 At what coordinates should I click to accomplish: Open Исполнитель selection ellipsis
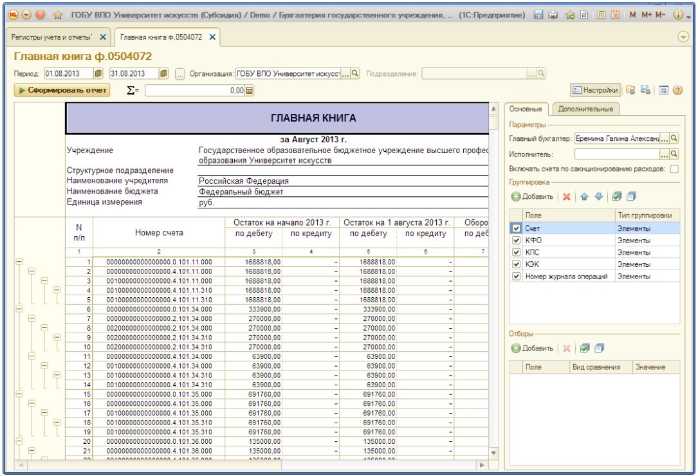[x=665, y=154]
